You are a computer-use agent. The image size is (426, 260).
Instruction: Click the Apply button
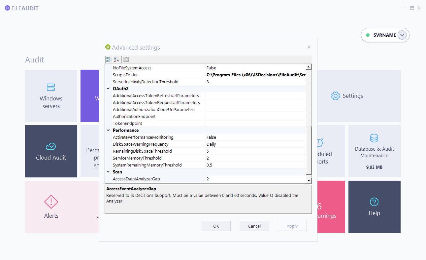(292, 226)
